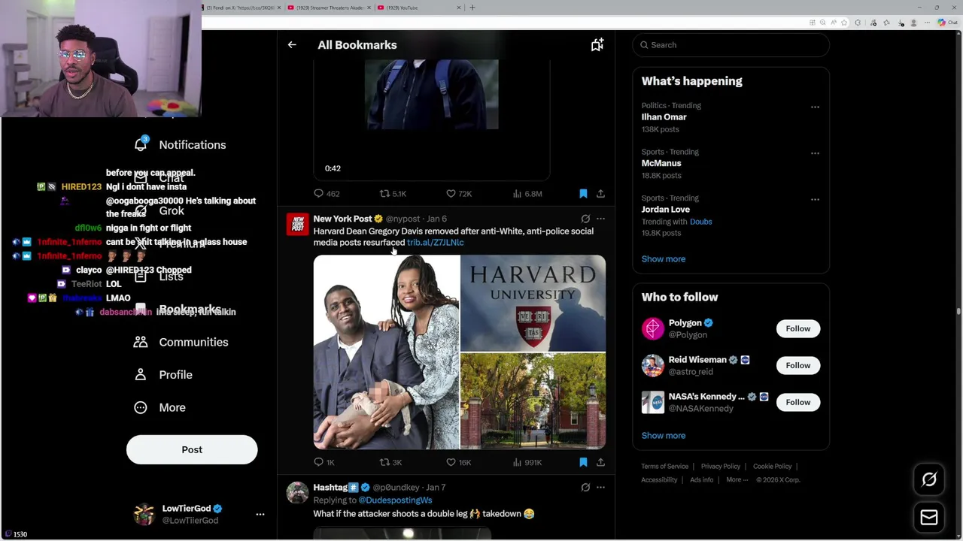The height and width of the screenshot is (541, 963).
Task: Open account options next to LowTierGod
Action: 260,514
